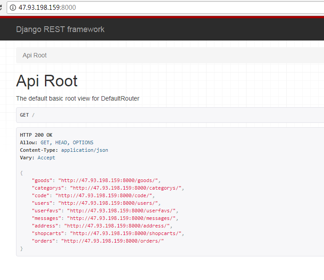Click the Vary: Accept header

click(x=37, y=158)
